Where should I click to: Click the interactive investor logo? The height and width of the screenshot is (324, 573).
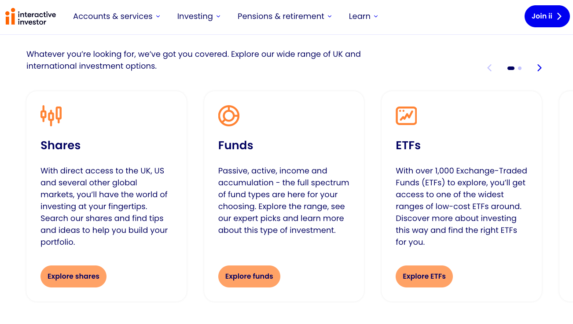point(30,16)
